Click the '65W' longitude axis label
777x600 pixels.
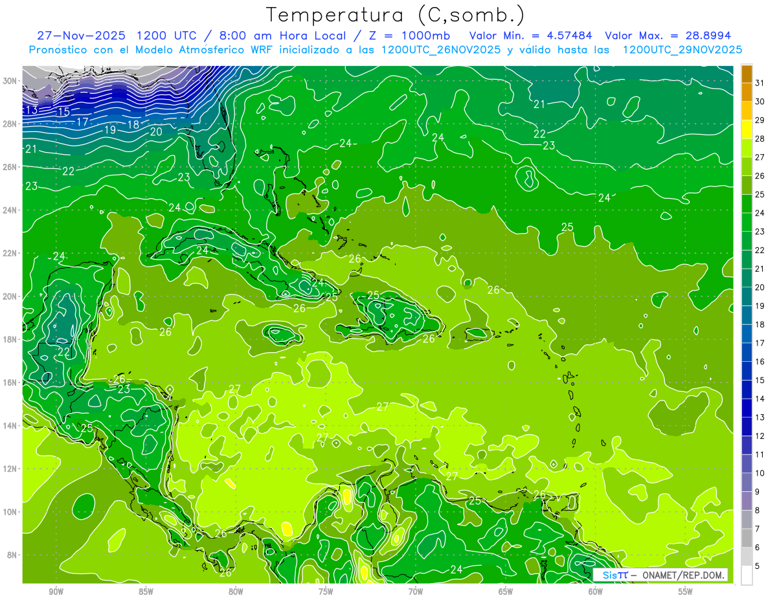point(506,592)
